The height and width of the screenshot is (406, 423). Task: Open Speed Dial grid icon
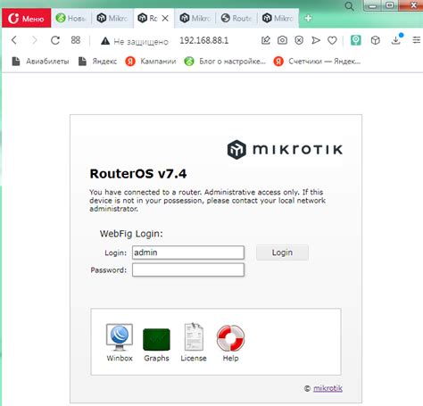76,40
